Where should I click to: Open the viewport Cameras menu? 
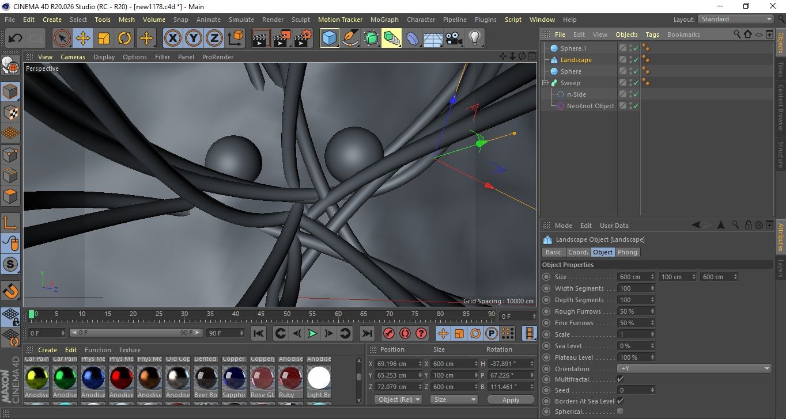click(73, 57)
